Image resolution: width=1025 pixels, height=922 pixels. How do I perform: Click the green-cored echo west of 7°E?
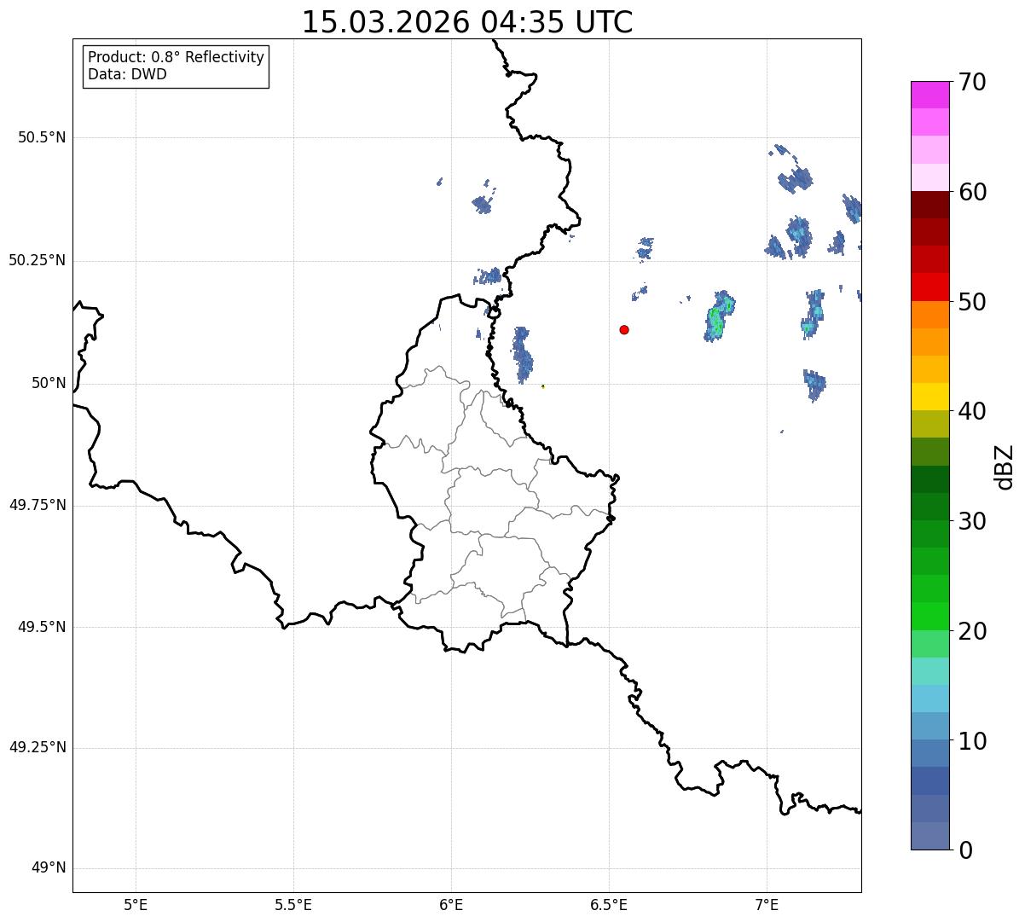(719, 316)
